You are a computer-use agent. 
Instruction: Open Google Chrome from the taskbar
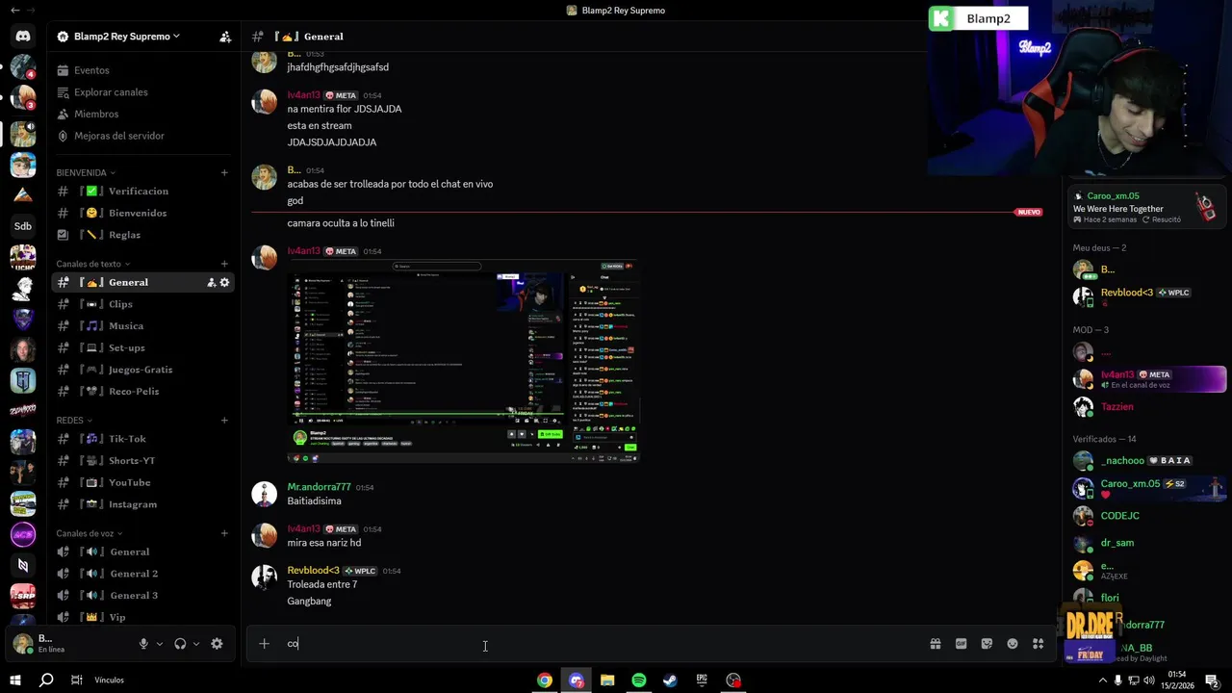point(545,680)
